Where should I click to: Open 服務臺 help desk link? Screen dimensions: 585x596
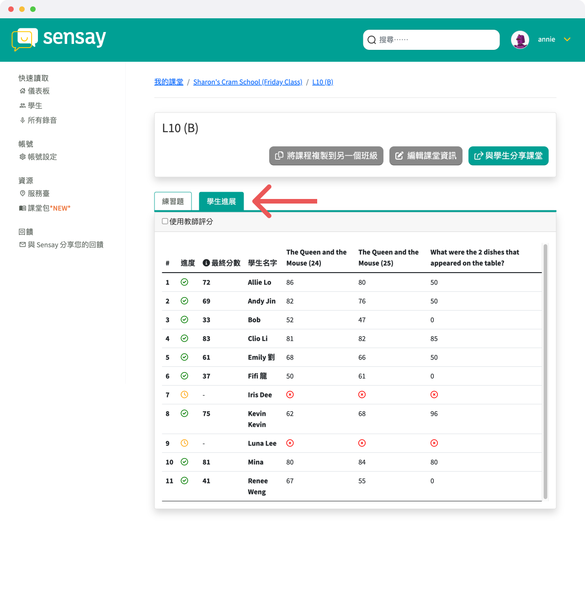point(35,193)
